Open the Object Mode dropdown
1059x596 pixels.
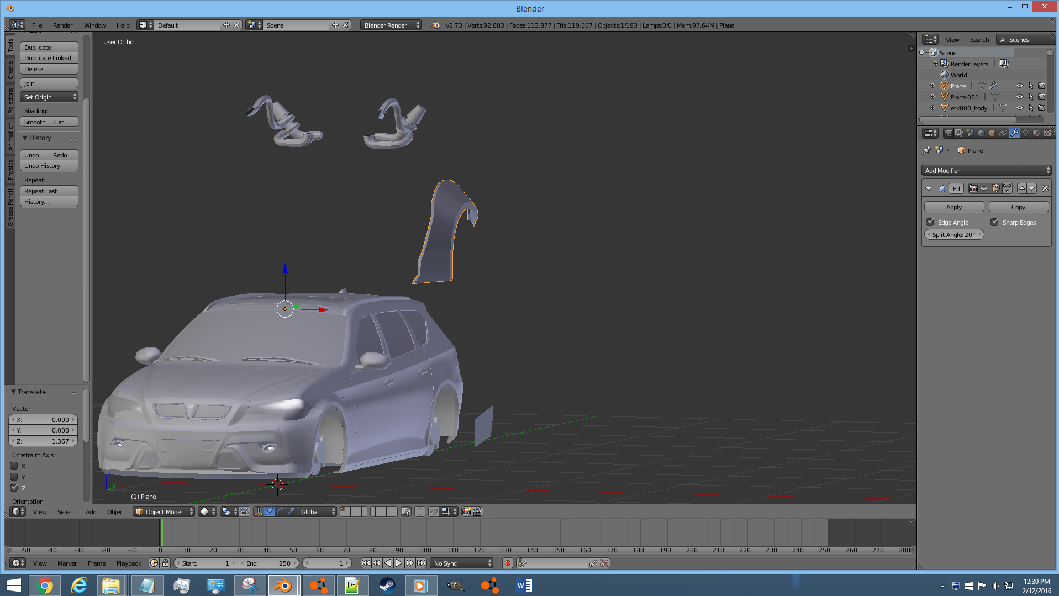click(x=165, y=512)
